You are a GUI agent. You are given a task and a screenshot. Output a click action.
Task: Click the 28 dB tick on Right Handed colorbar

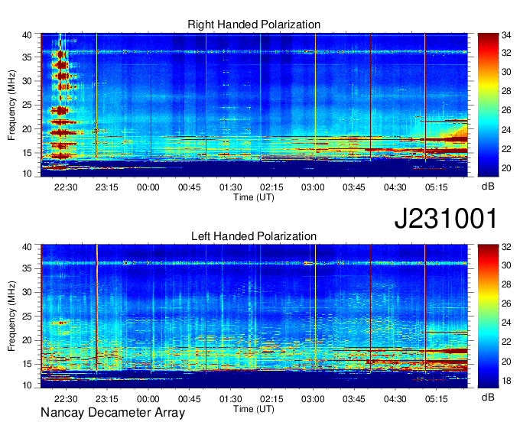[506, 91]
